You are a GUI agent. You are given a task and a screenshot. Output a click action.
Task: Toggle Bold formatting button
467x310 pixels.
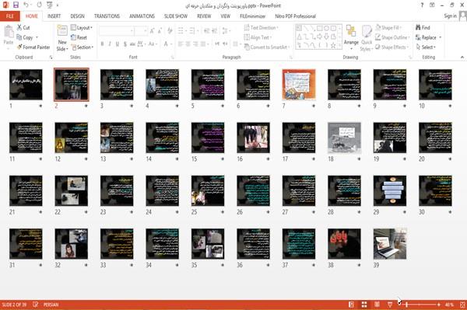pyautogui.click(x=102, y=44)
